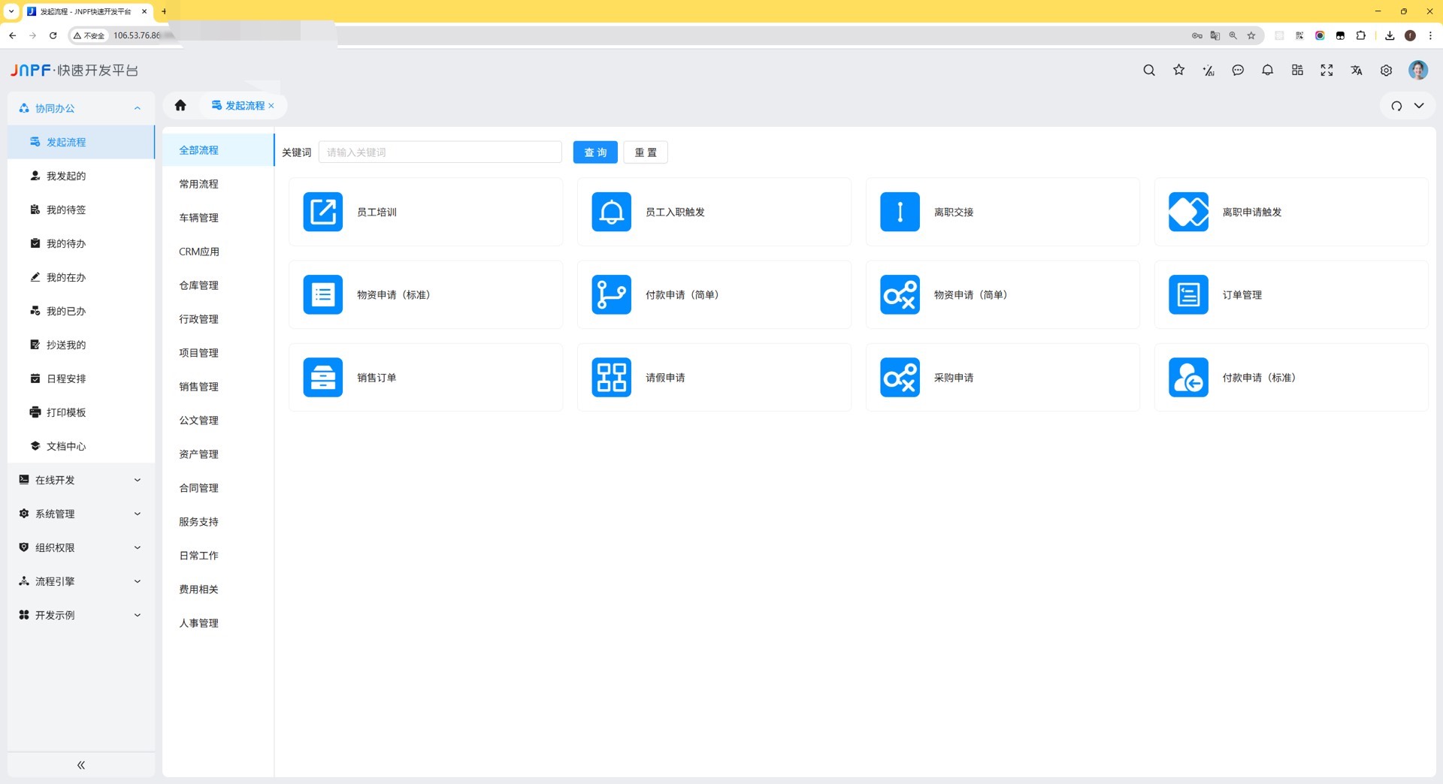
Task: Click the message chat bubble icon
Action: 1238,71
